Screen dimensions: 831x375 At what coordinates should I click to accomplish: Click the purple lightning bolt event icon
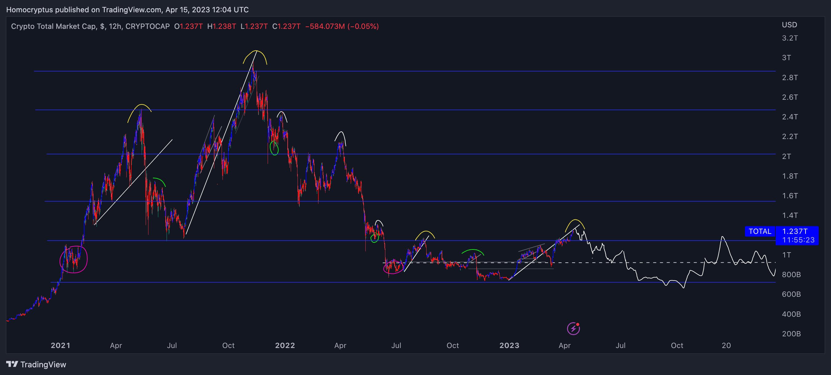pyautogui.click(x=573, y=329)
